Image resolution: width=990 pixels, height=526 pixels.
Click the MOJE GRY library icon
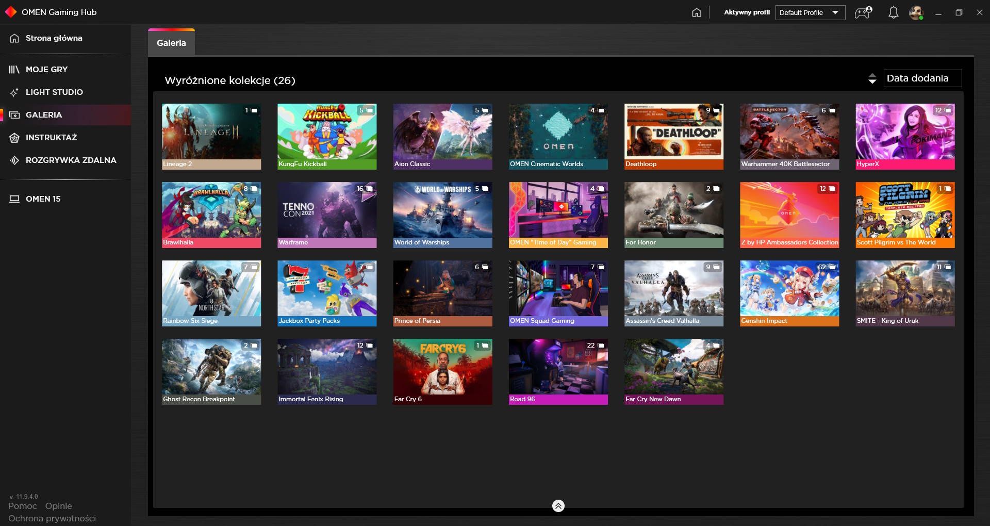14,69
